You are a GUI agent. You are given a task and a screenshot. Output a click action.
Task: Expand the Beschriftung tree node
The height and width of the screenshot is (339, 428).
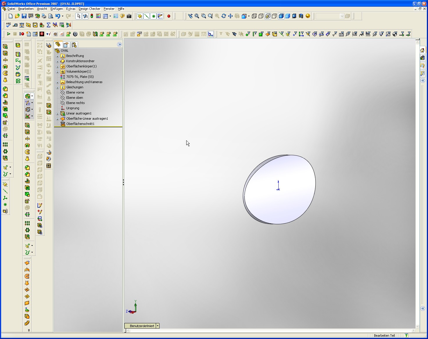click(x=58, y=56)
